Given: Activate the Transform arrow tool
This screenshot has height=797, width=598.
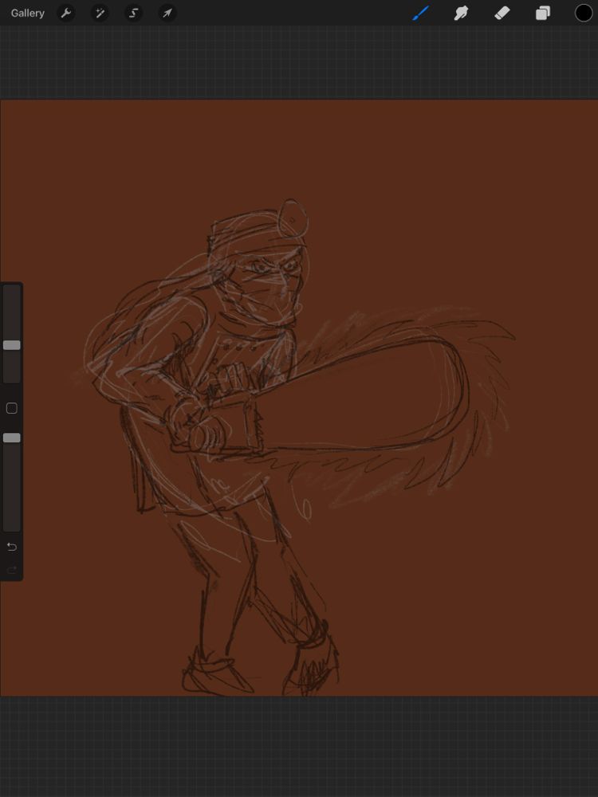Looking at the screenshot, I should point(167,14).
